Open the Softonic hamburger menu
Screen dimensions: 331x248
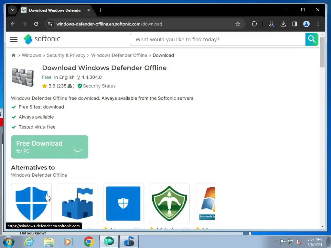[14, 39]
